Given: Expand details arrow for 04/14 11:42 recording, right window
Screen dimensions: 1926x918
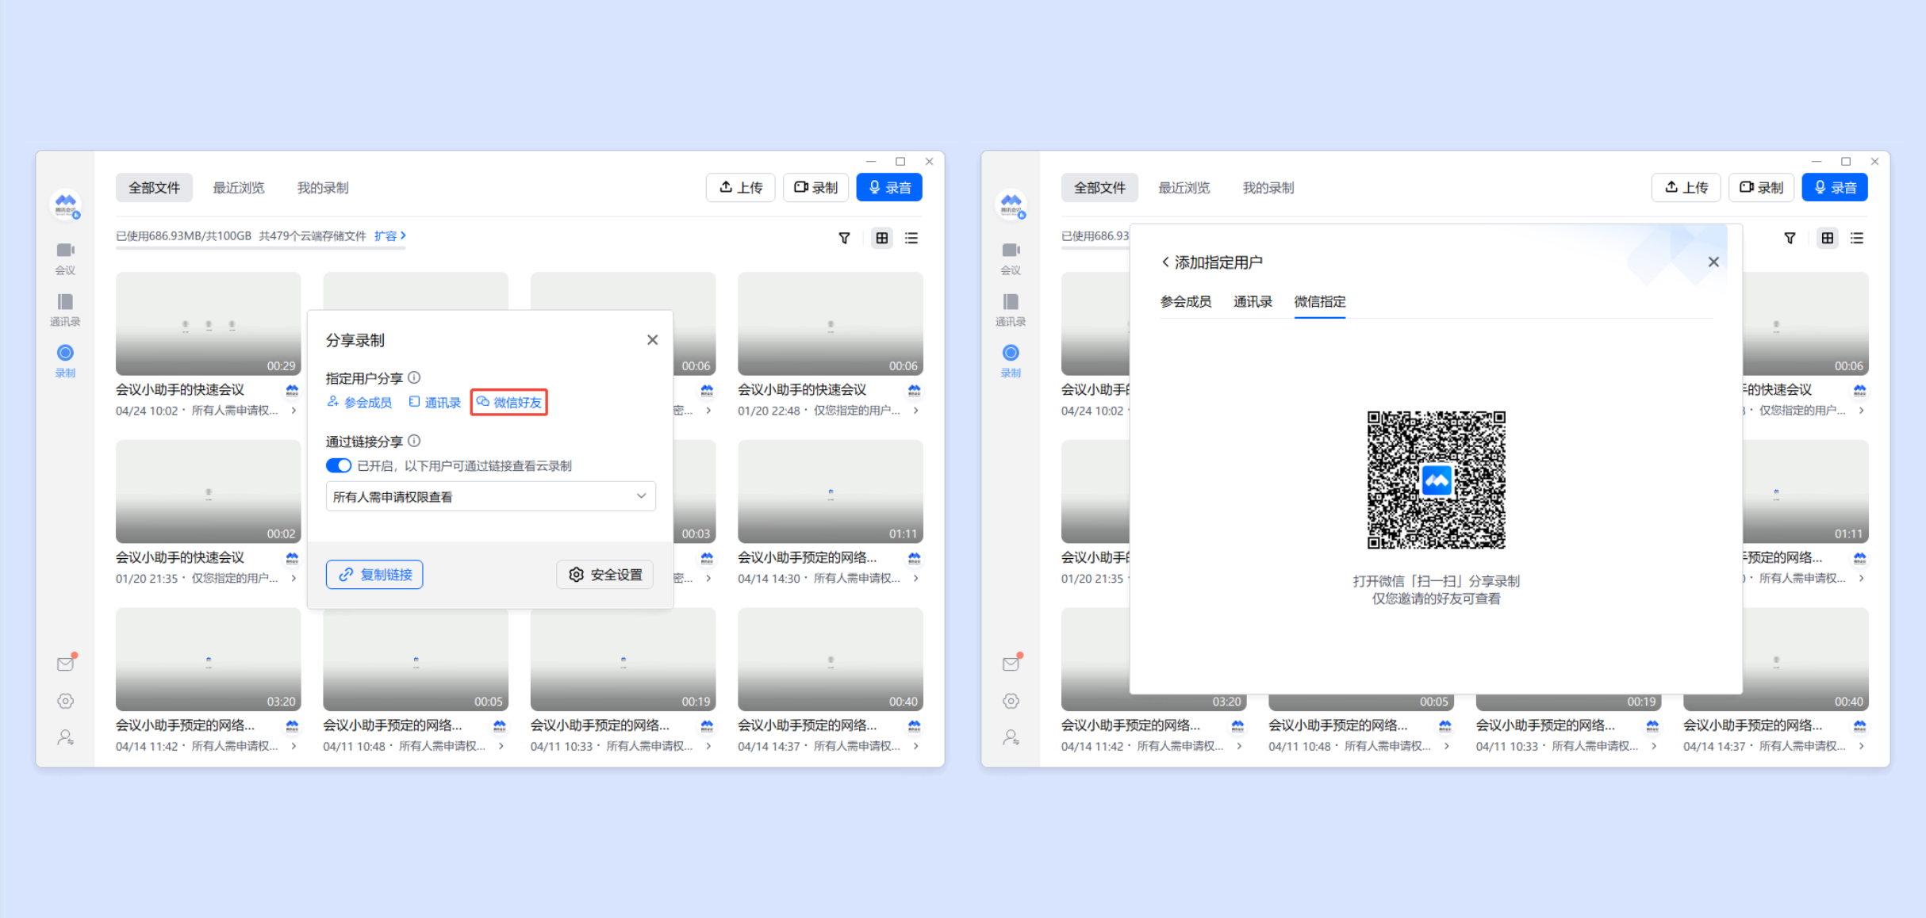Looking at the screenshot, I should 1239,746.
